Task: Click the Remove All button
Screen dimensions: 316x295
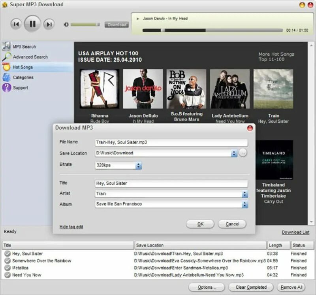Action: [292, 287]
